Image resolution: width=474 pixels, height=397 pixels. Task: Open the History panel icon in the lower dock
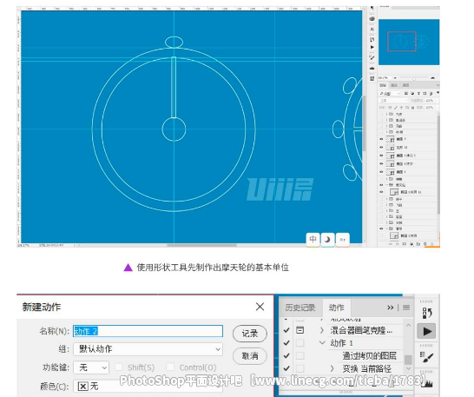[x=427, y=313]
